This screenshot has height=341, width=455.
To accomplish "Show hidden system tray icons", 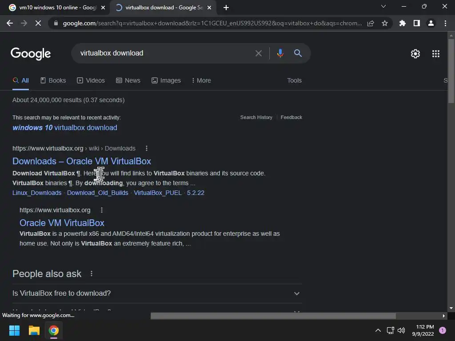I will (378, 330).
